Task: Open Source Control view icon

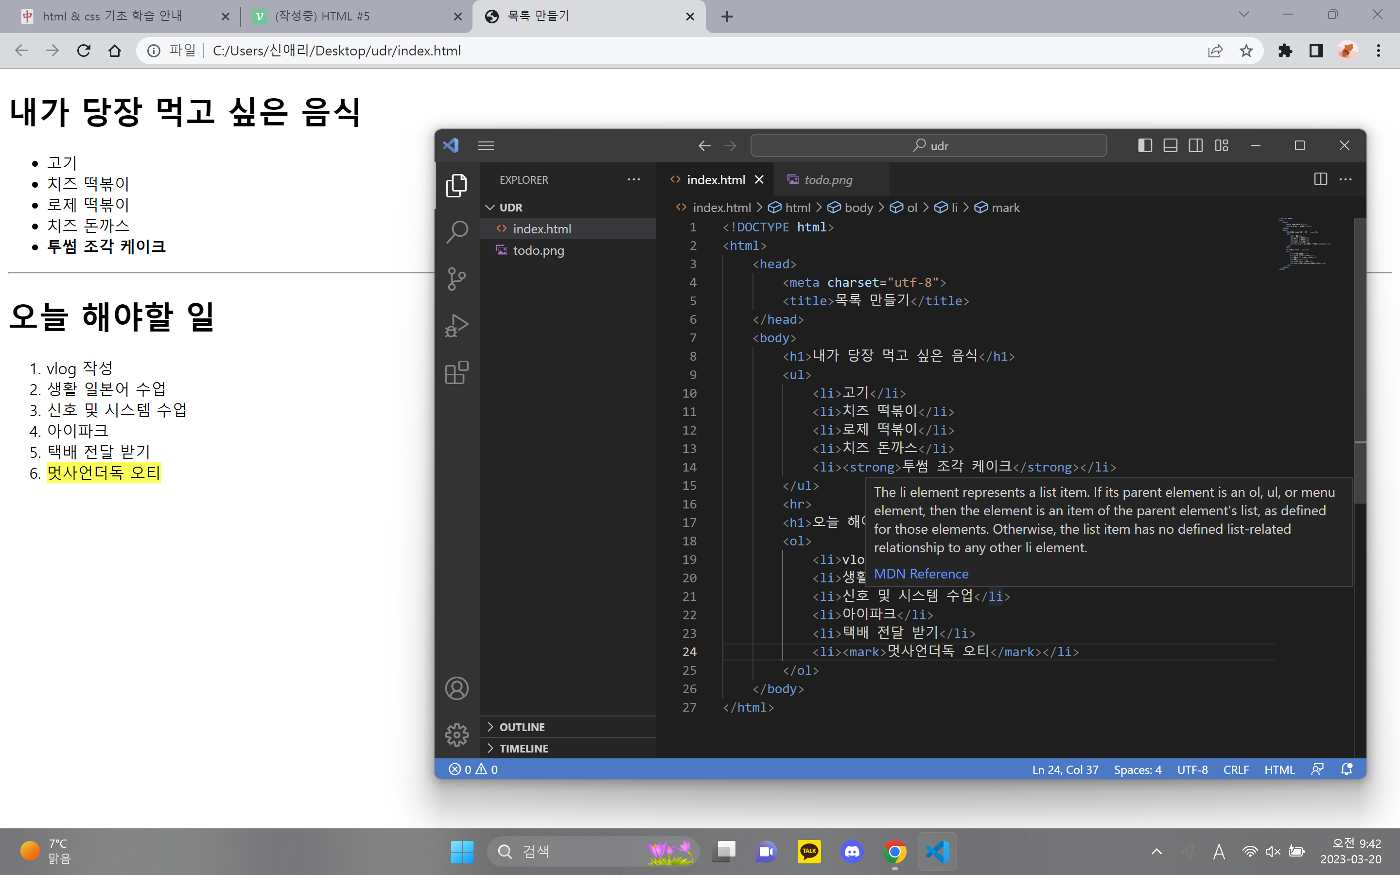Action: pos(456,279)
